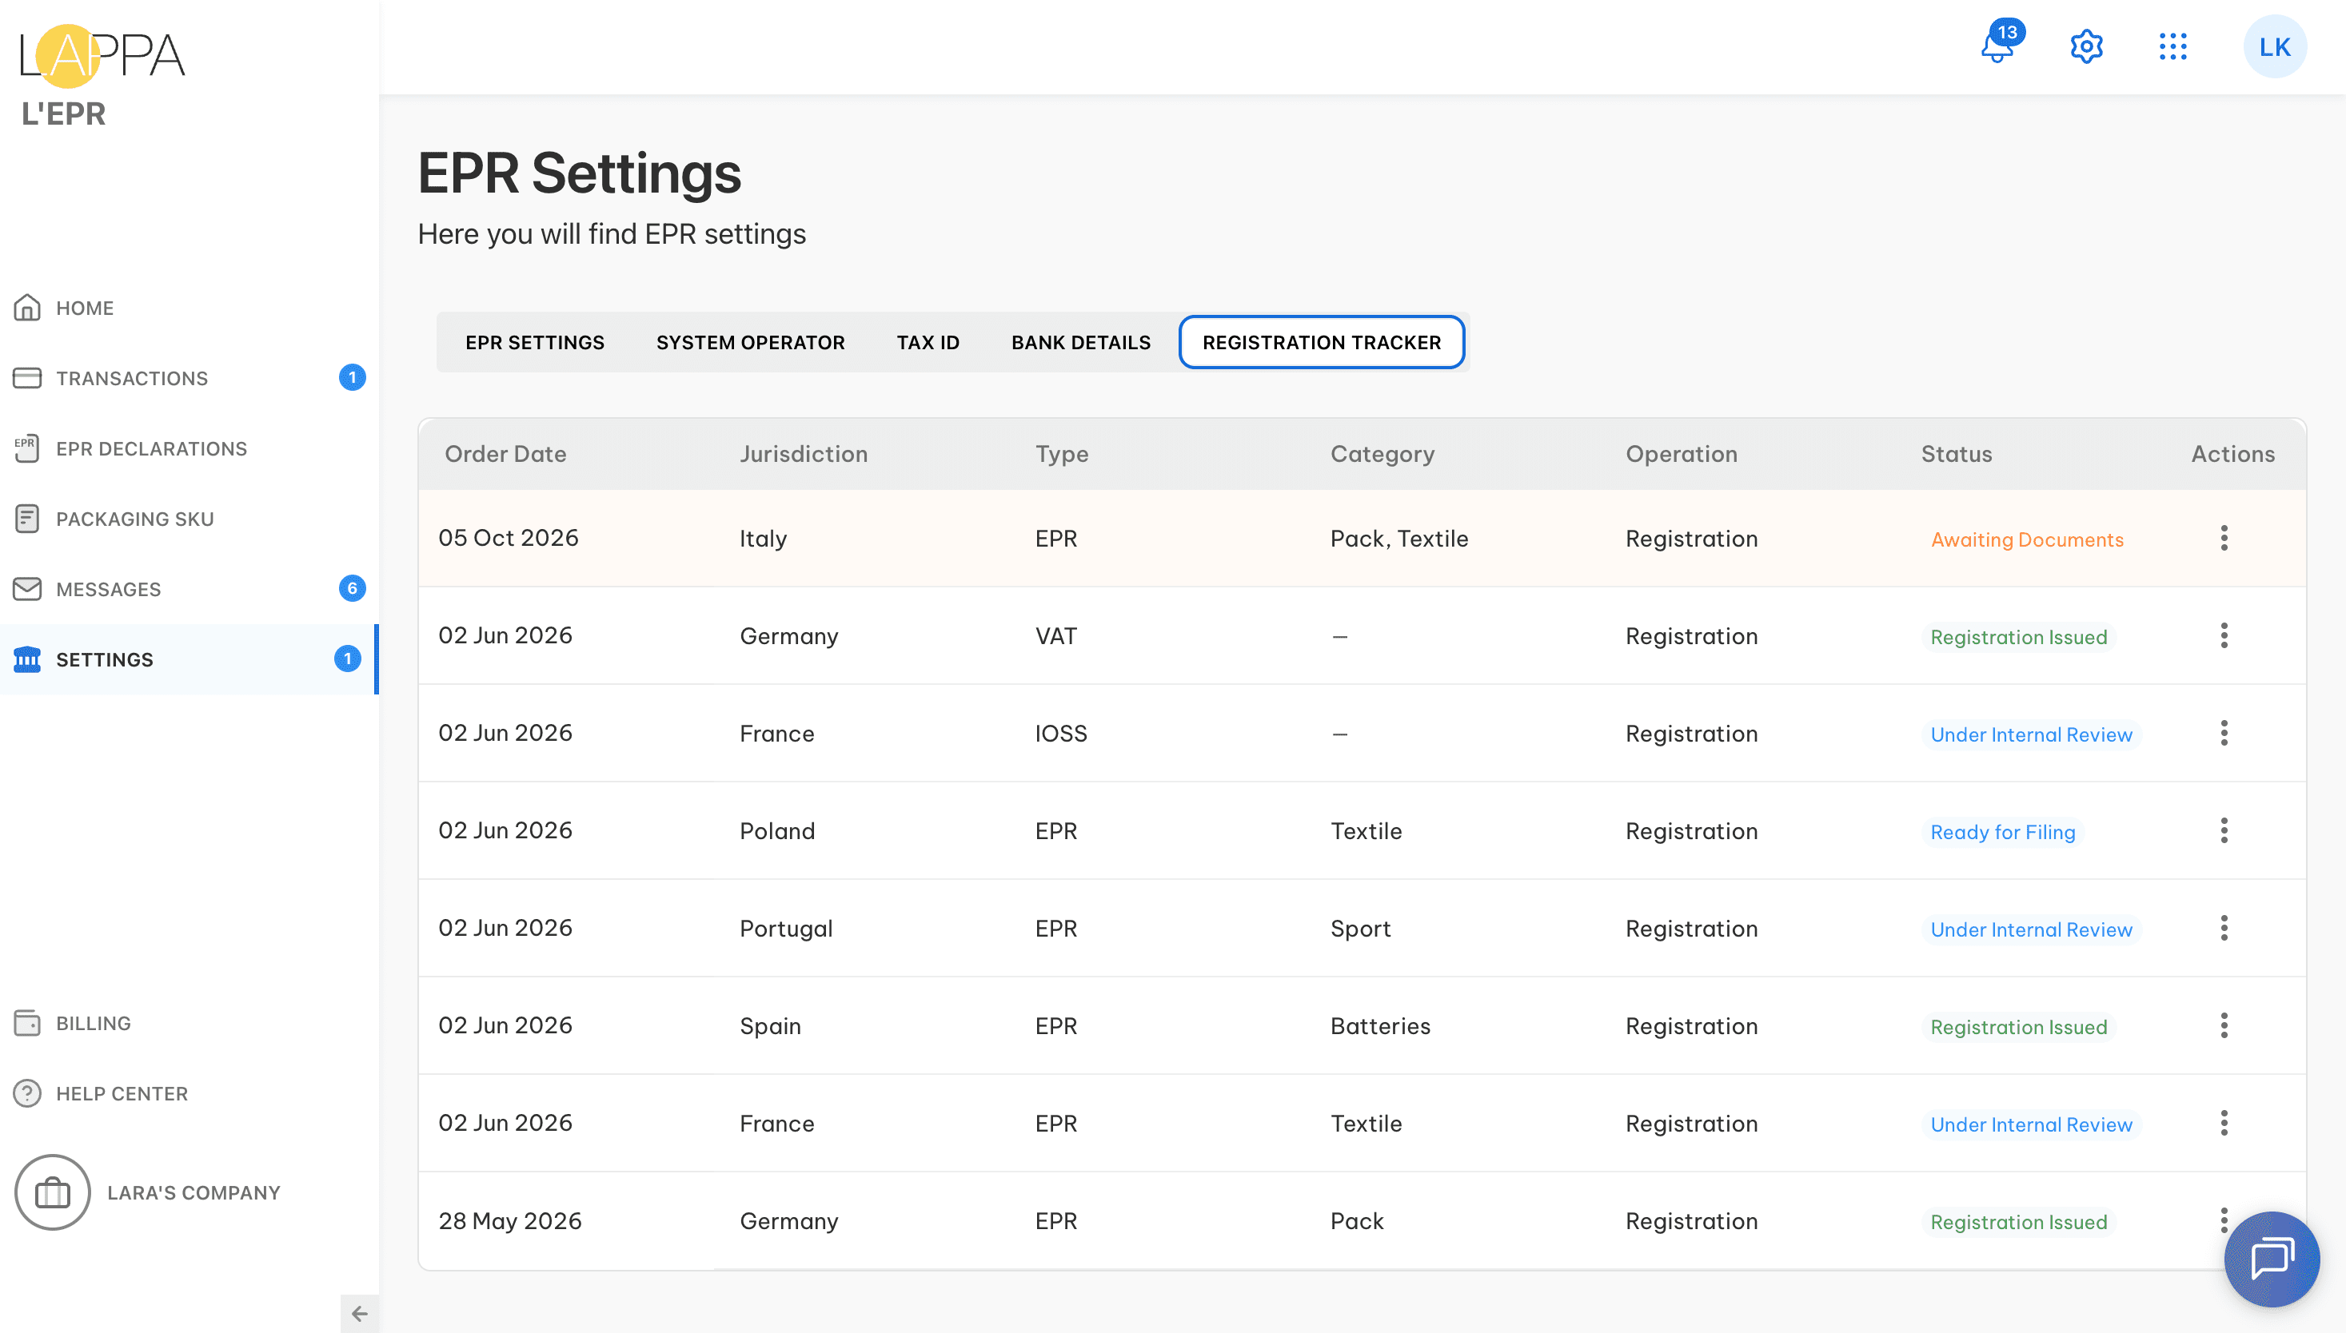Open the apps grid icon in header
The image size is (2346, 1333).
point(2172,46)
